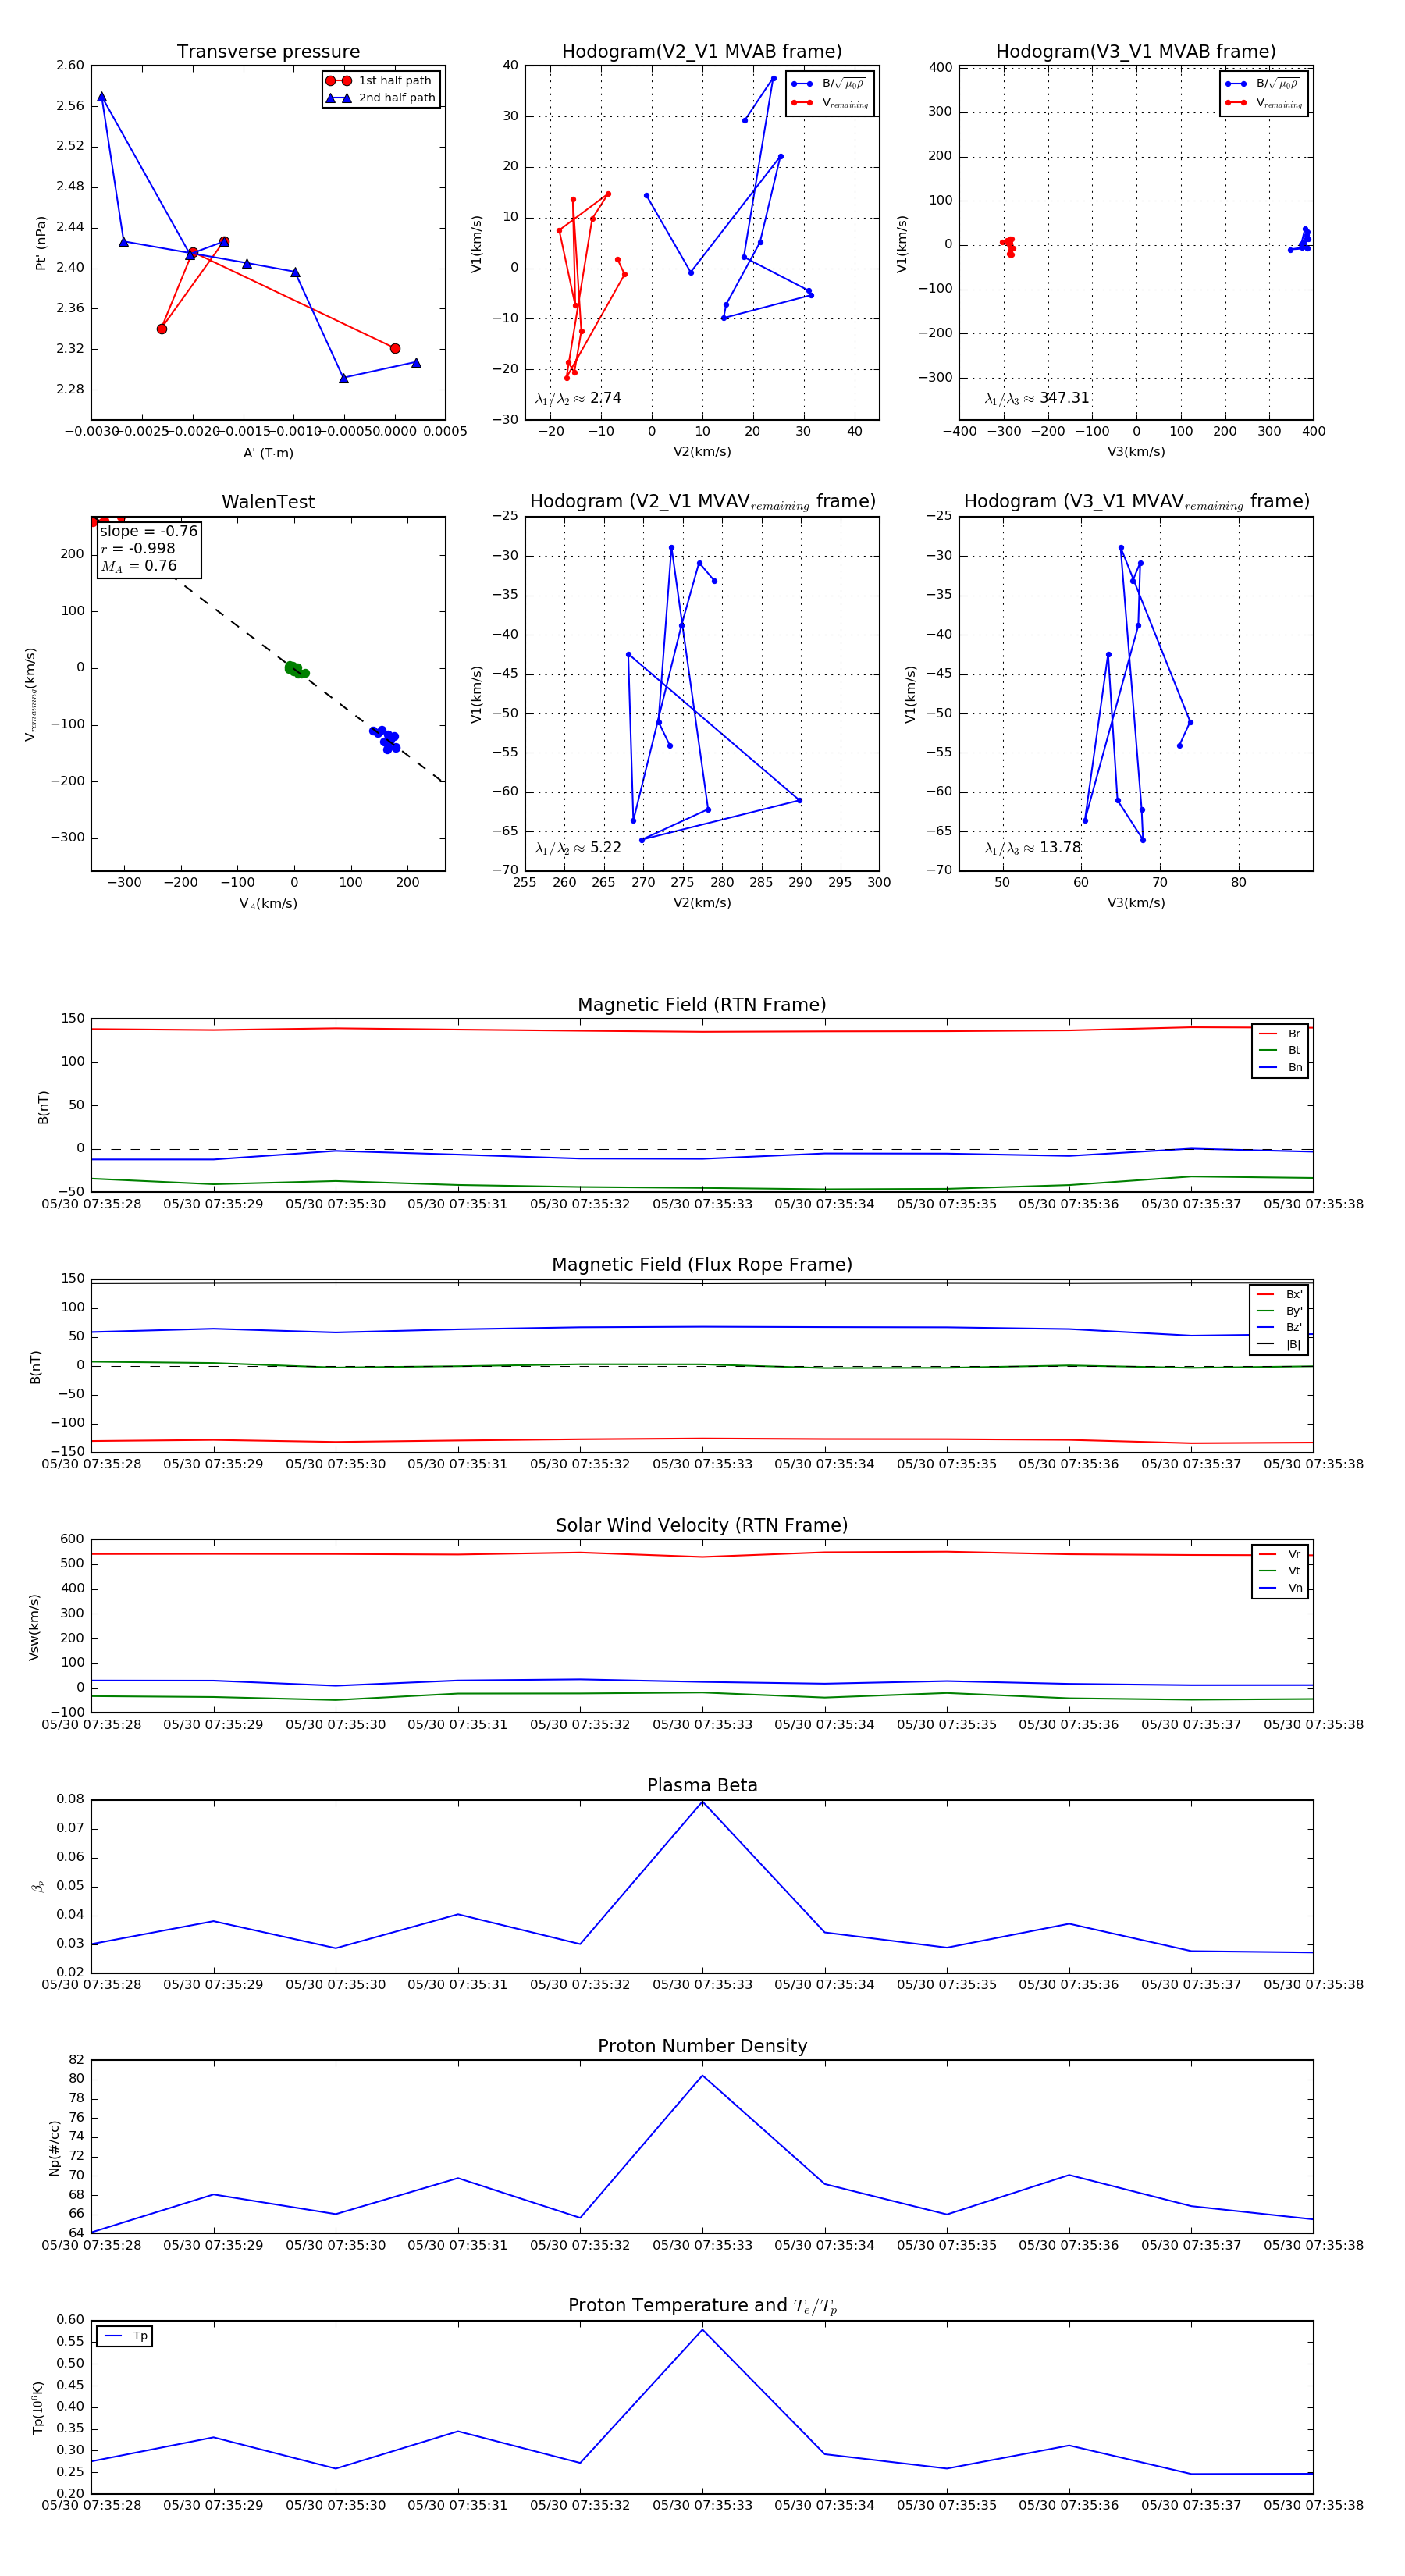Select the "Vr" legend entry
The width and height of the screenshot is (1405, 2576).
click(1280, 1555)
